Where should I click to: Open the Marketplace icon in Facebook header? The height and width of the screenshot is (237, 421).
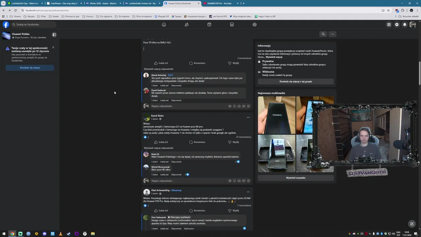click(x=232, y=24)
